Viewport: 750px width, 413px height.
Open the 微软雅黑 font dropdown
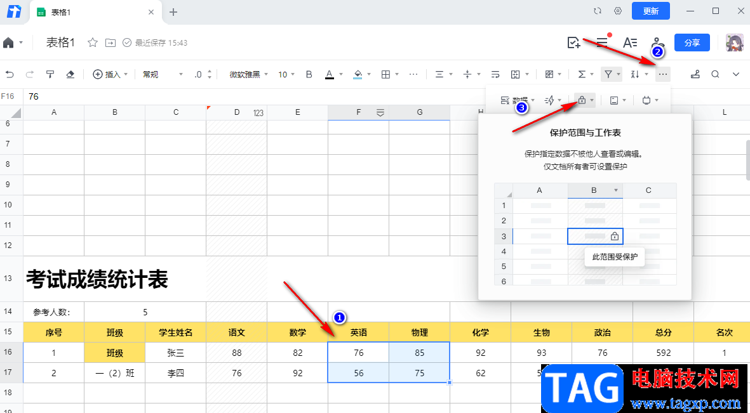(x=248, y=74)
